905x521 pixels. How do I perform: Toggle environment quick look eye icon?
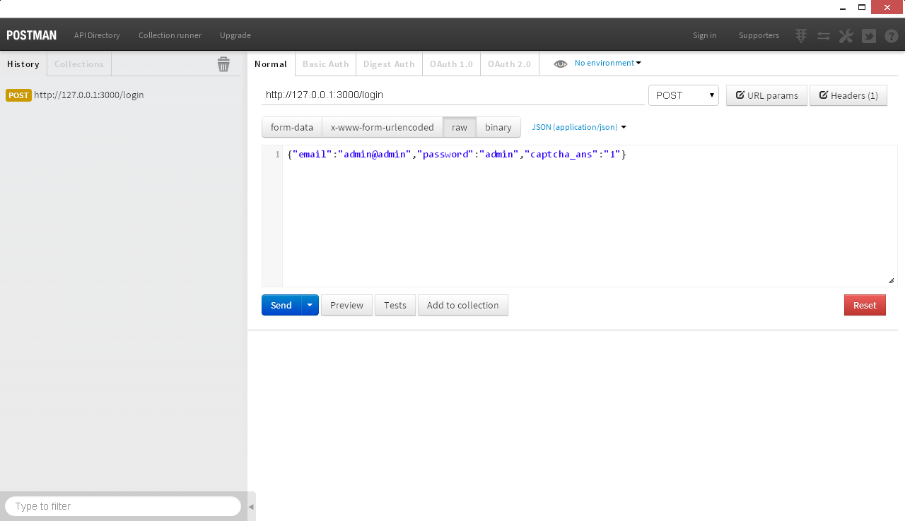[x=561, y=64]
